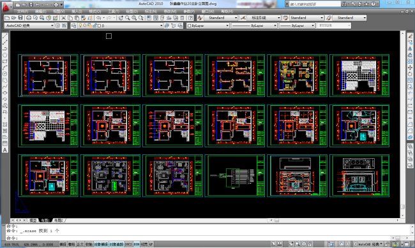Toggle 栅格 grid display in status bar
This screenshot has width=415, height=248.
72,244
